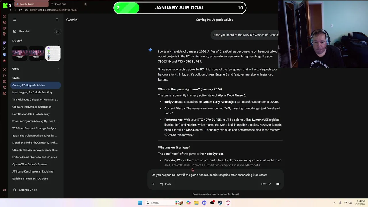
Task: Click the New chat label
Action: (25, 31)
